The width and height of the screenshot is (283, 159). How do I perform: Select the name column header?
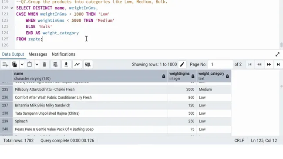[x=90, y=76]
